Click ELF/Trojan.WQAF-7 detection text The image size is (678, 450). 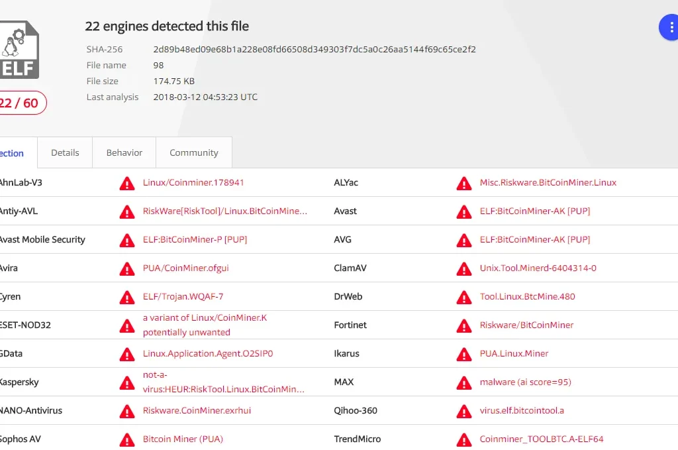tap(183, 297)
